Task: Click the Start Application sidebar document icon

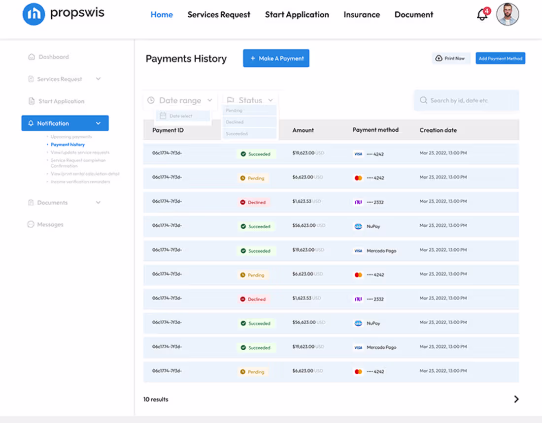Action: click(32, 101)
